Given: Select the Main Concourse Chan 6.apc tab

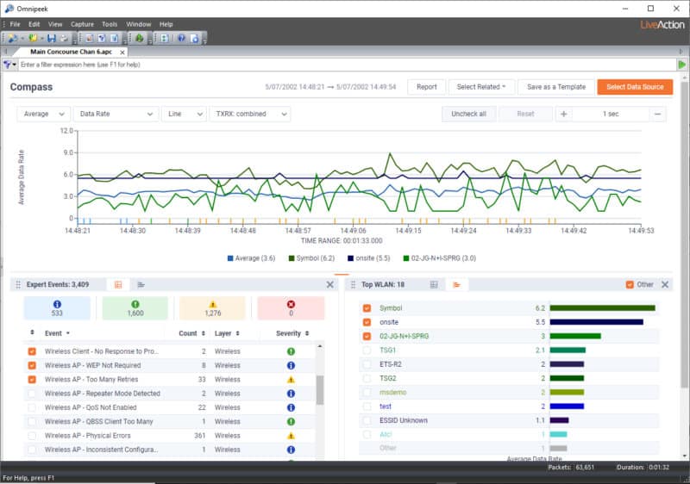Looking at the screenshot, I should tap(71, 52).
